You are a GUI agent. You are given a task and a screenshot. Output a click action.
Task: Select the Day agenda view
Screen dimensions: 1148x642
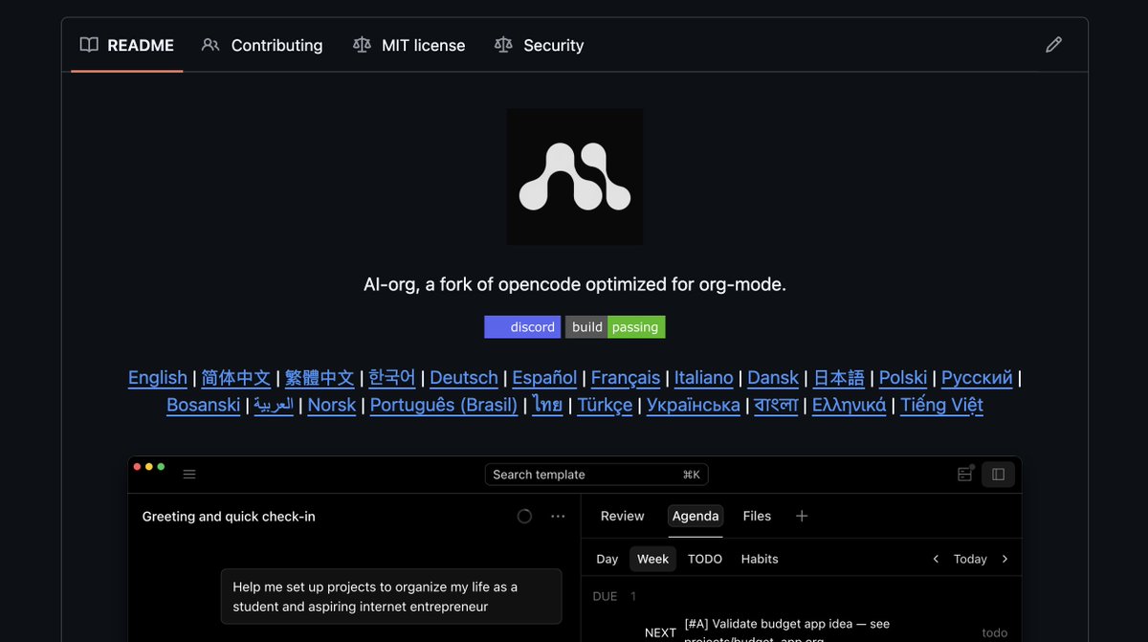click(607, 559)
